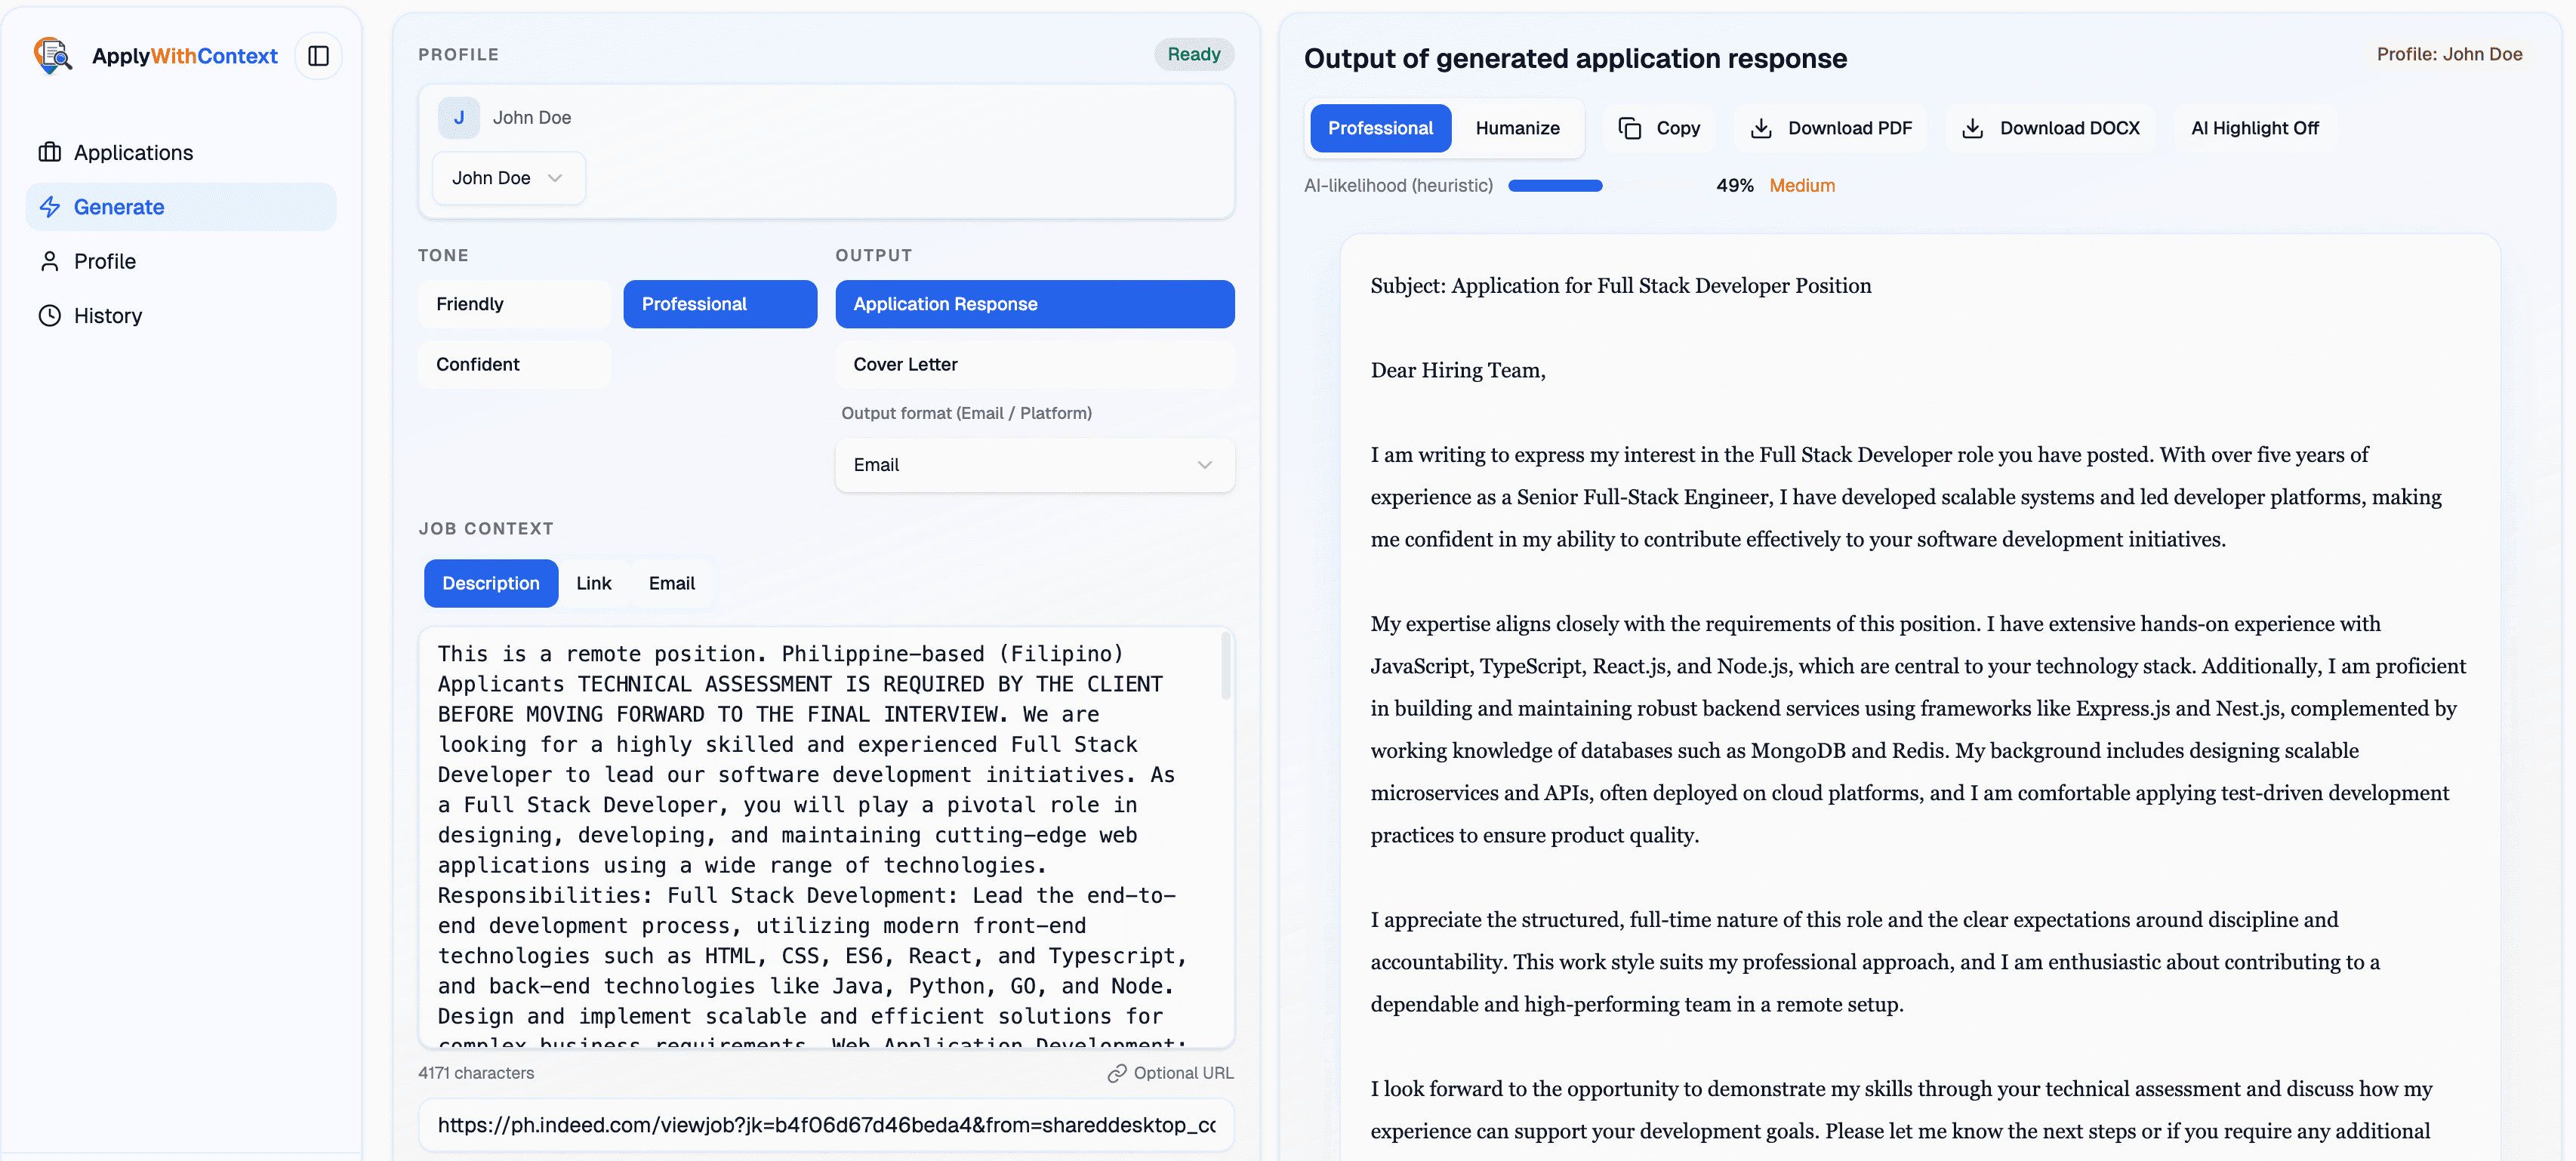Switch to the Humanize tab
The image size is (2576, 1161).
point(1517,128)
